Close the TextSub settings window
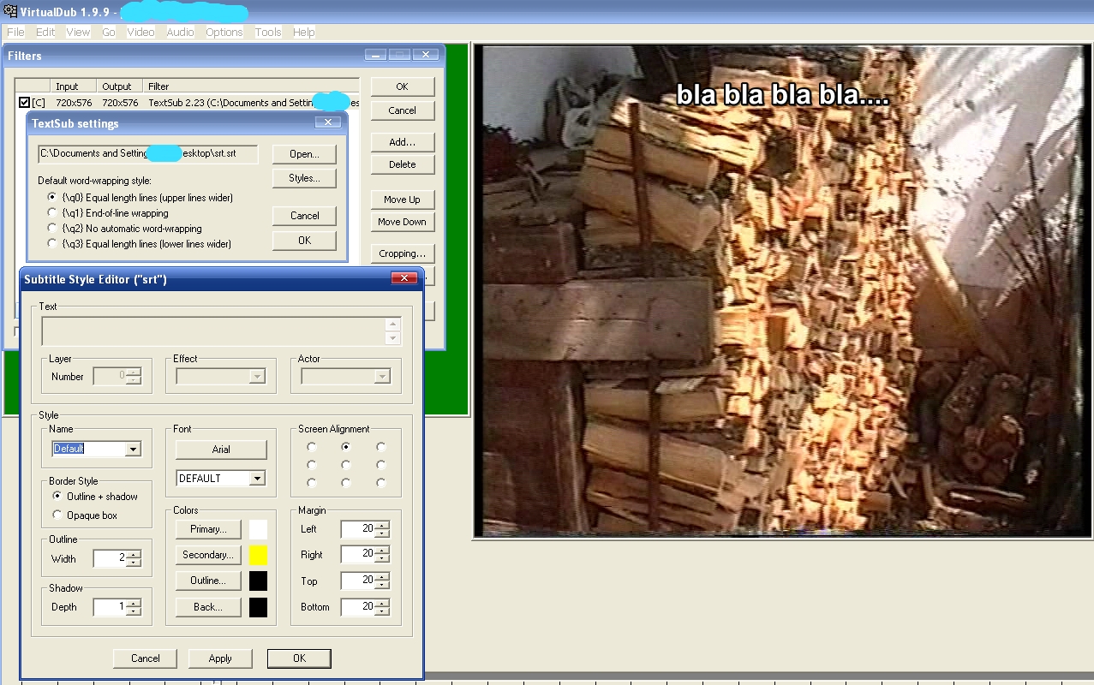1094x685 pixels. point(327,123)
